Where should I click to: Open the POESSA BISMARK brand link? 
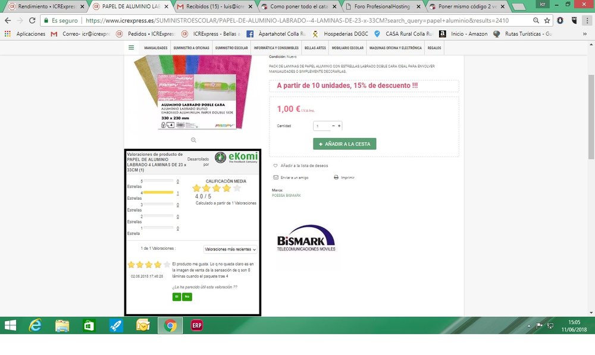tap(286, 195)
